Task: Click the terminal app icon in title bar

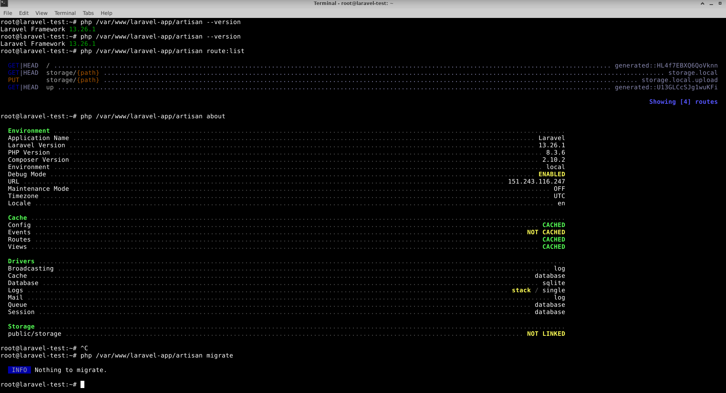Action: click(4, 3)
